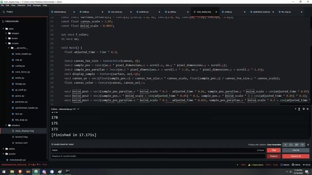
Task: Expand the levels folder
Action: (6, 38)
